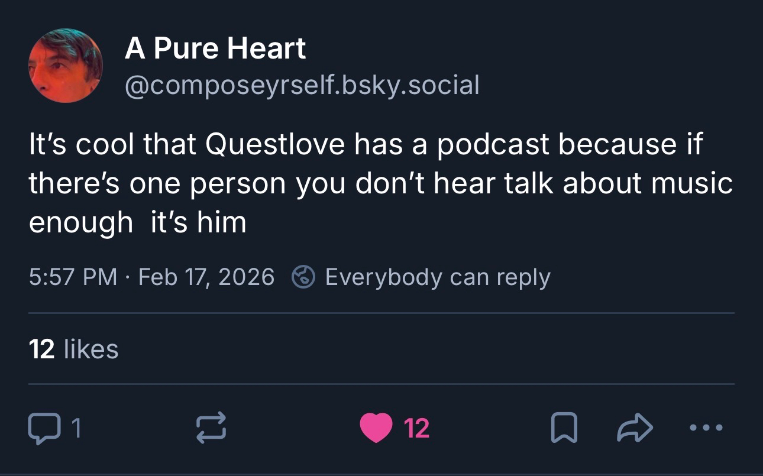Click the word "music" in the post
The height and width of the screenshot is (476, 763).
[691, 184]
